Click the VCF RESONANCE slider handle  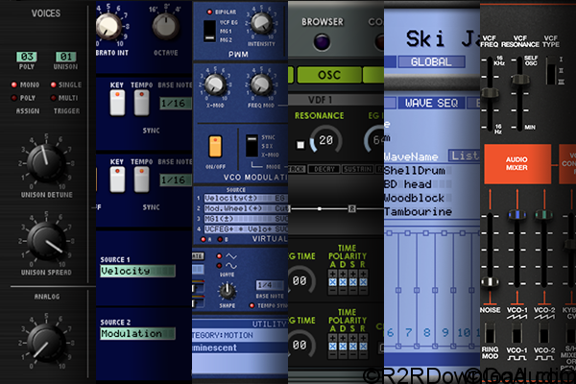pos(519,79)
